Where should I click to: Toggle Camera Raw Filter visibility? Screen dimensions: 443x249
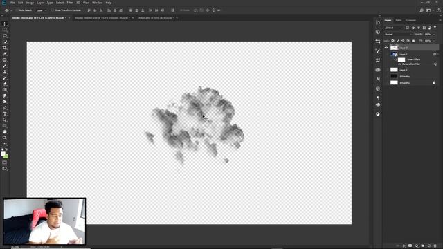tap(399, 64)
